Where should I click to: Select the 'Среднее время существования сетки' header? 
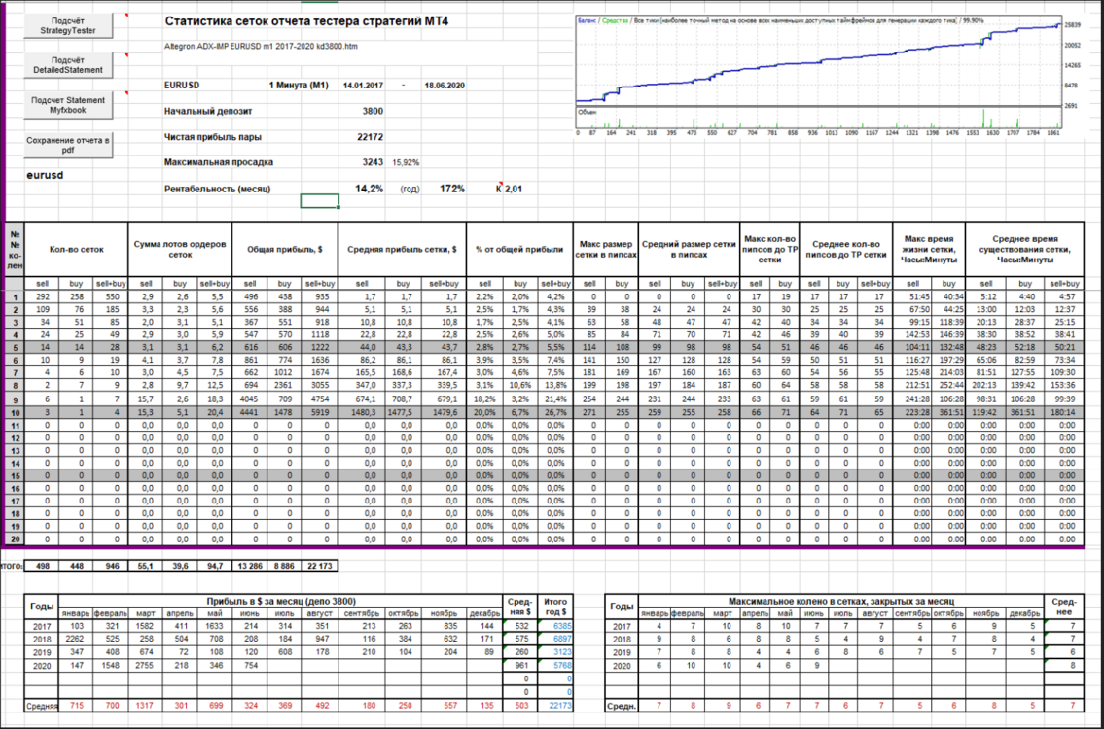coord(1024,249)
